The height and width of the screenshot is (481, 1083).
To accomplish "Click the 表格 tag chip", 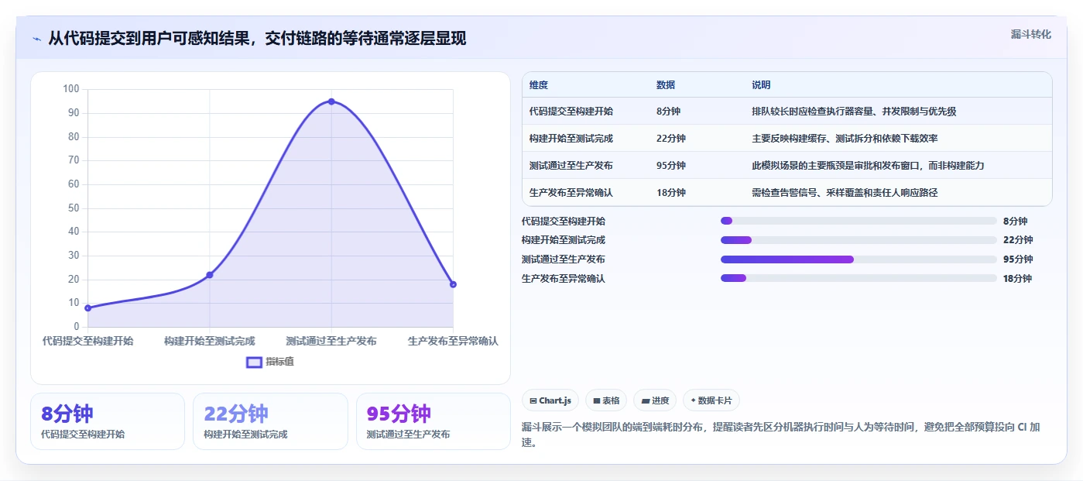I will [x=606, y=400].
